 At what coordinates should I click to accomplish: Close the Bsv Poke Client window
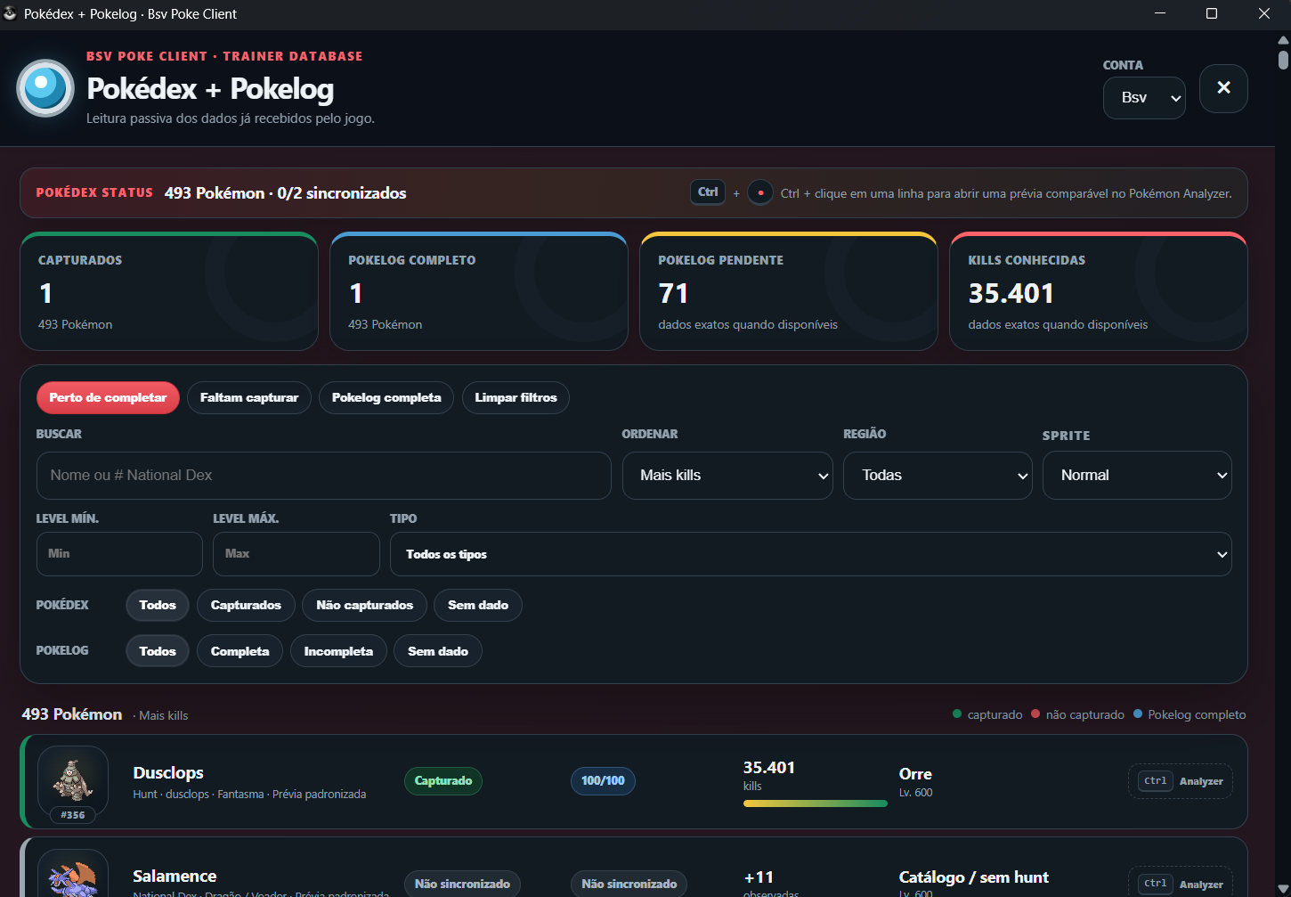[1264, 13]
